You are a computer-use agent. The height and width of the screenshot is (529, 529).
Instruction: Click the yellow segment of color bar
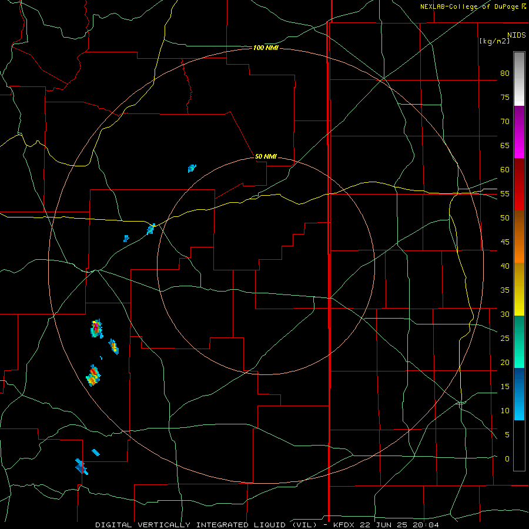coord(519,289)
